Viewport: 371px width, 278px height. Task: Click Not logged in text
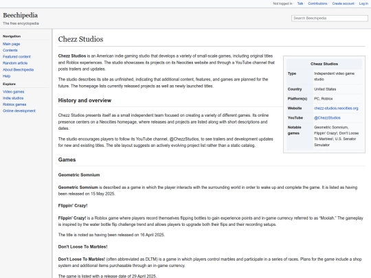click(282, 3)
